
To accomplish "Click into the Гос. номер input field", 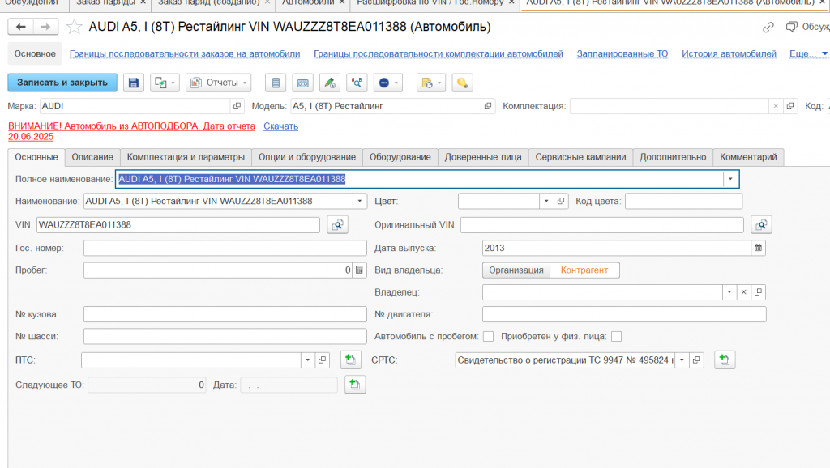I will point(225,248).
